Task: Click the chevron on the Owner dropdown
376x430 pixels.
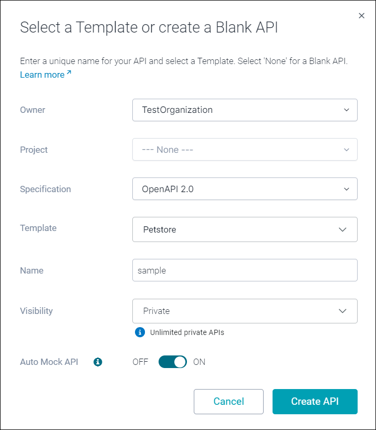Action: 347,110
